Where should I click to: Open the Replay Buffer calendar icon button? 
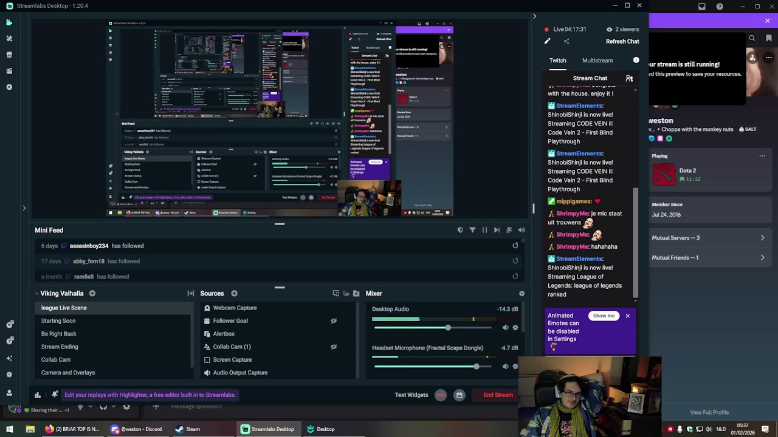tap(460, 395)
